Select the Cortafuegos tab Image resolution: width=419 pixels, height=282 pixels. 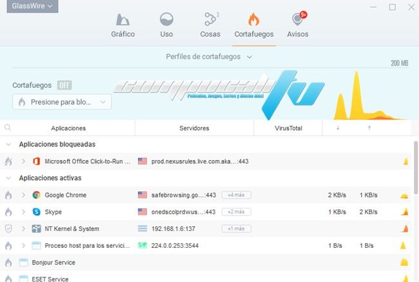(x=254, y=26)
